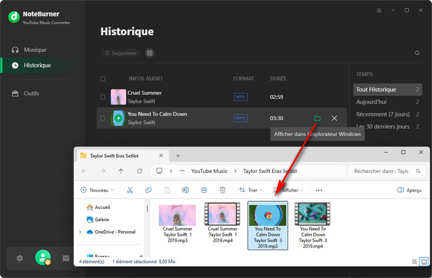This screenshot has height=278, width=432.
Task: Open the Afficher view dropdown
Action: point(288,190)
